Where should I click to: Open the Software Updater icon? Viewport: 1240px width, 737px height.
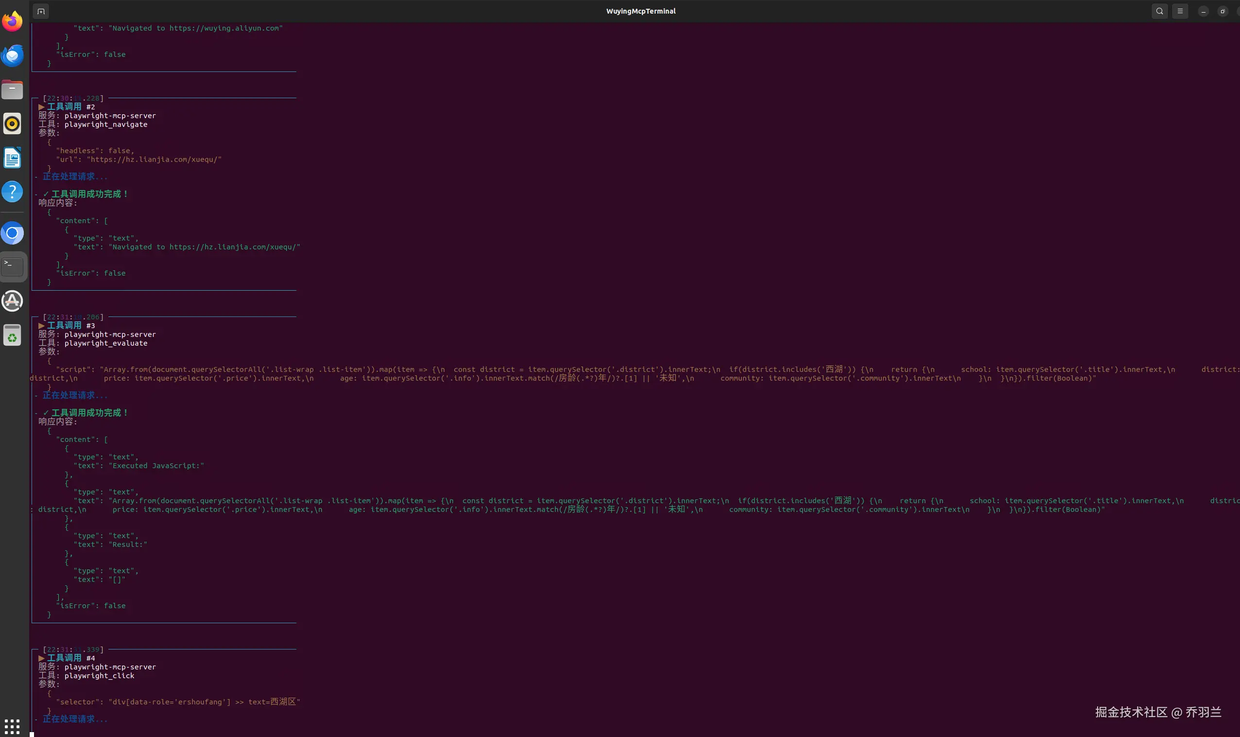point(13,301)
